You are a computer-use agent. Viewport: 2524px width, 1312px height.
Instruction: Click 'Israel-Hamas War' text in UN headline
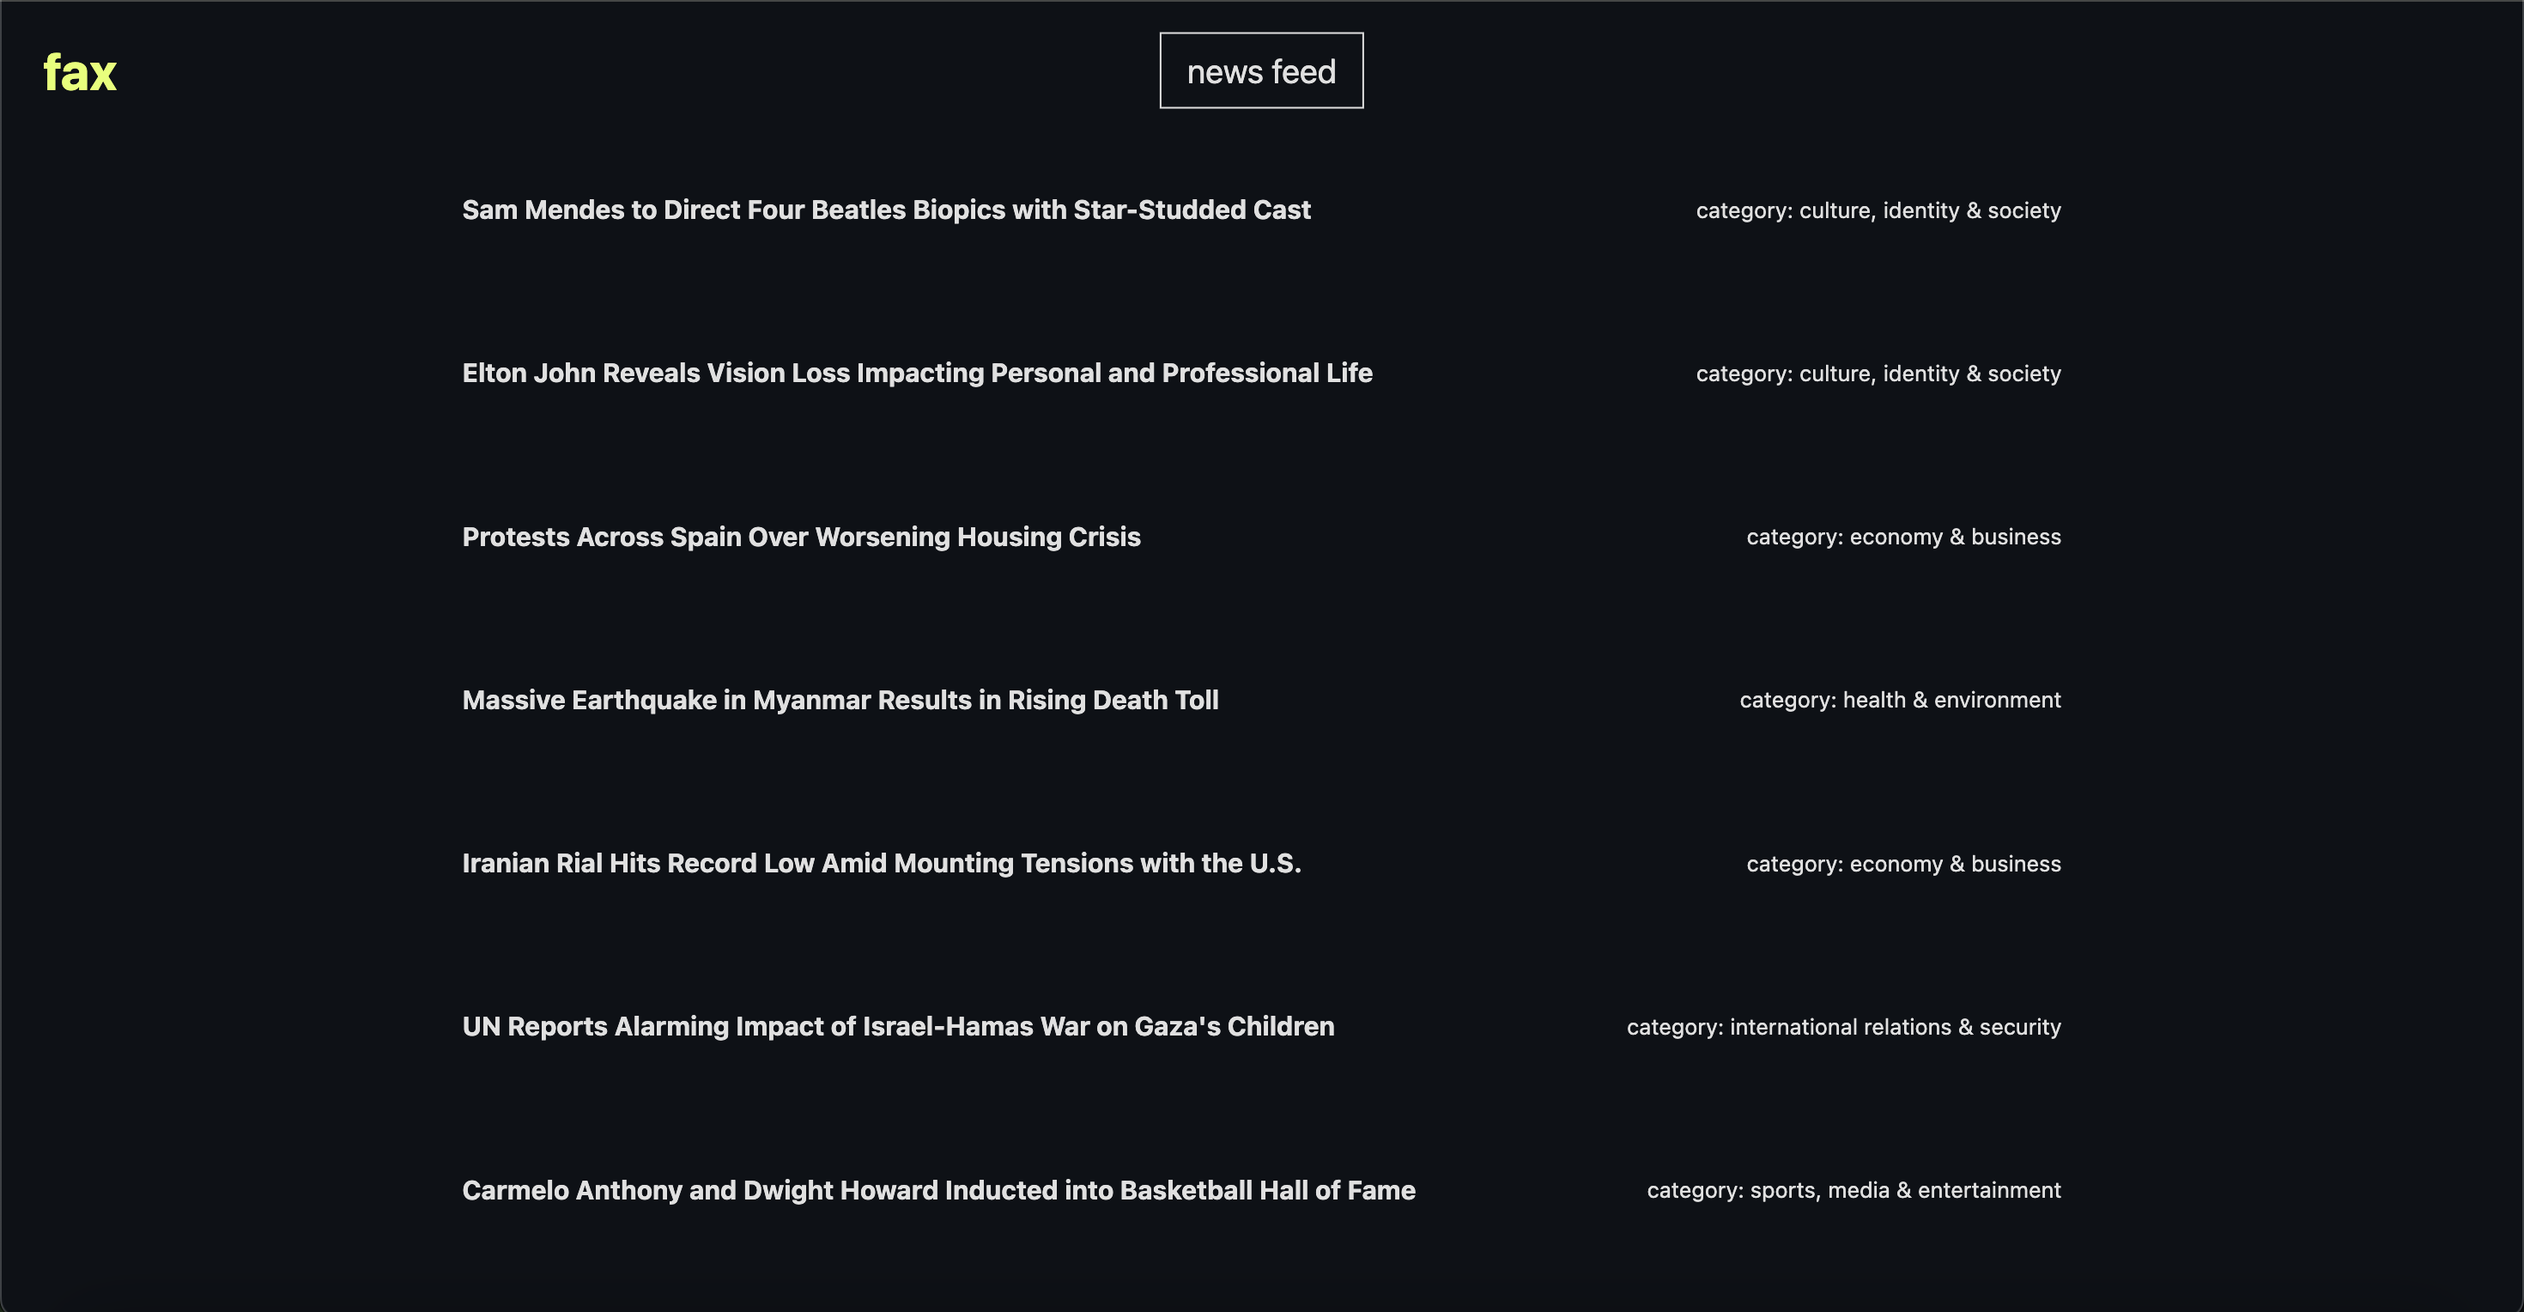[x=975, y=1026]
